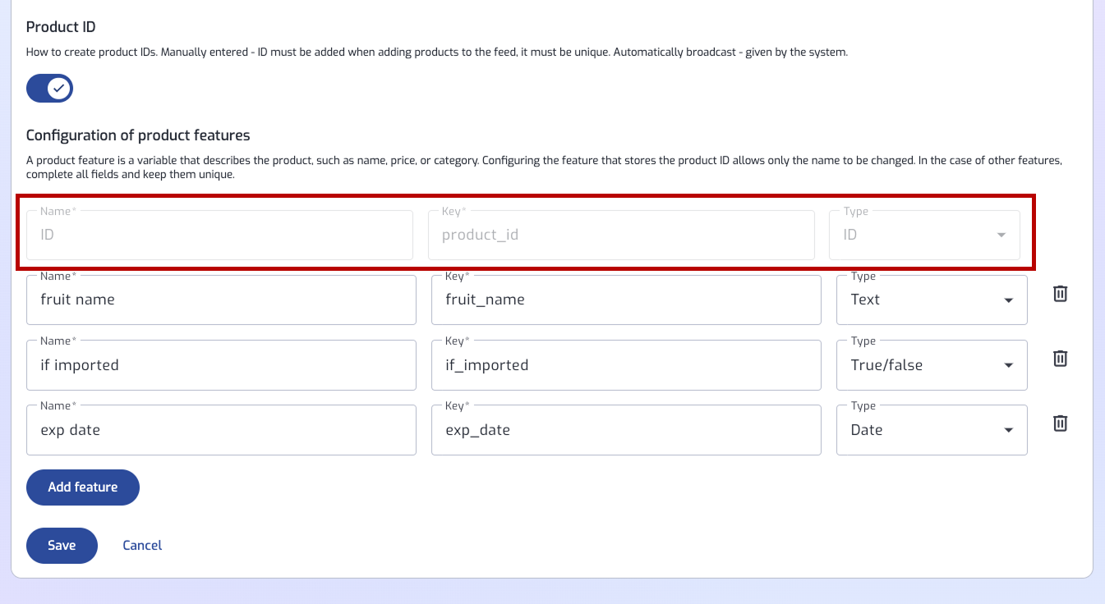Expand the True/false Type dropdown
1105x604 pixels.
coord(932,364)
